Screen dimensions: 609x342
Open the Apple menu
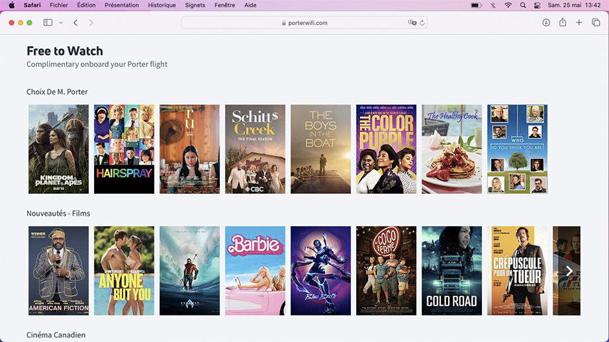12,5
